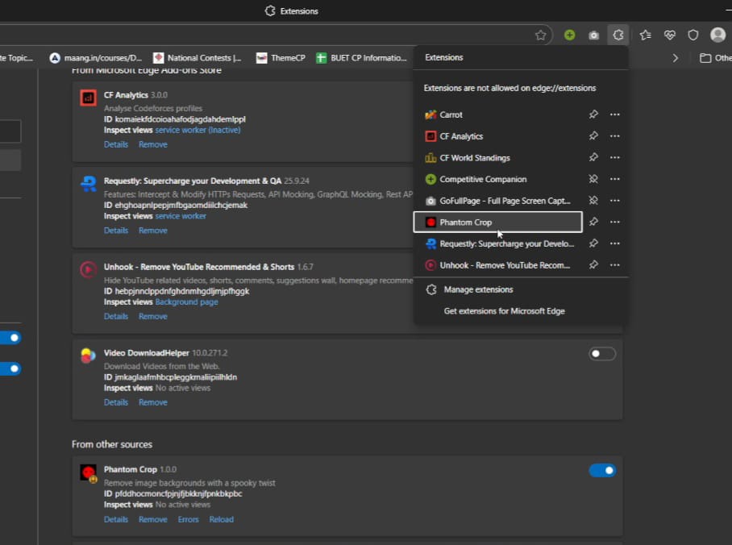
Task: Open maang.in courses bookmark
Action: click(96, 58)
